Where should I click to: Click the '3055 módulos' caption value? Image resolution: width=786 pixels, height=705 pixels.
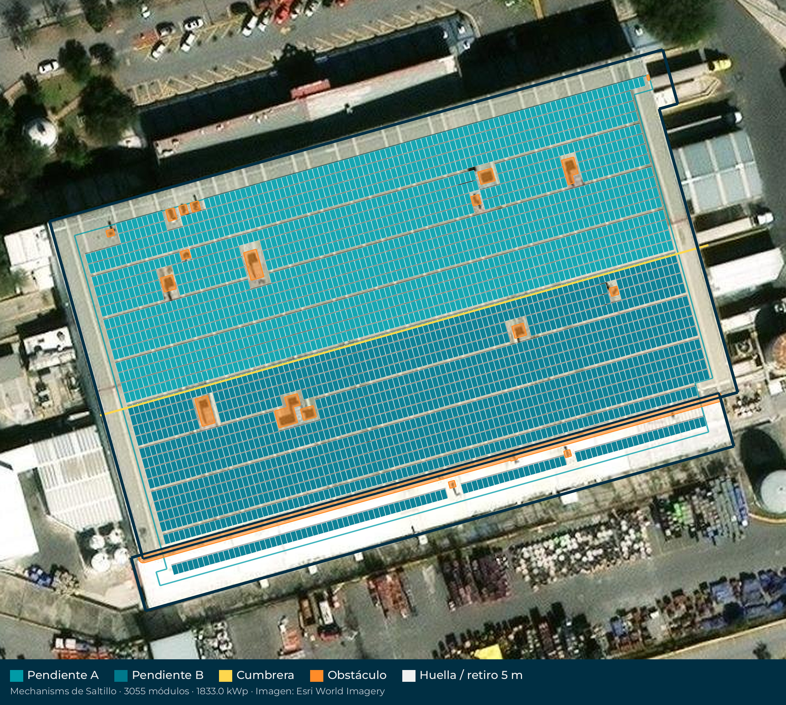click(x=156, y=691)
